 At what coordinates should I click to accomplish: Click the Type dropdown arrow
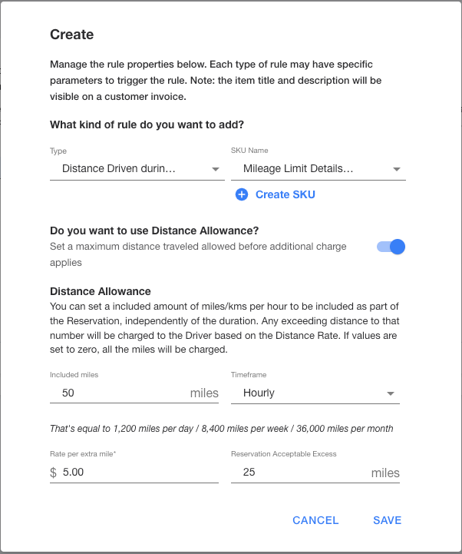coord(216,169)
